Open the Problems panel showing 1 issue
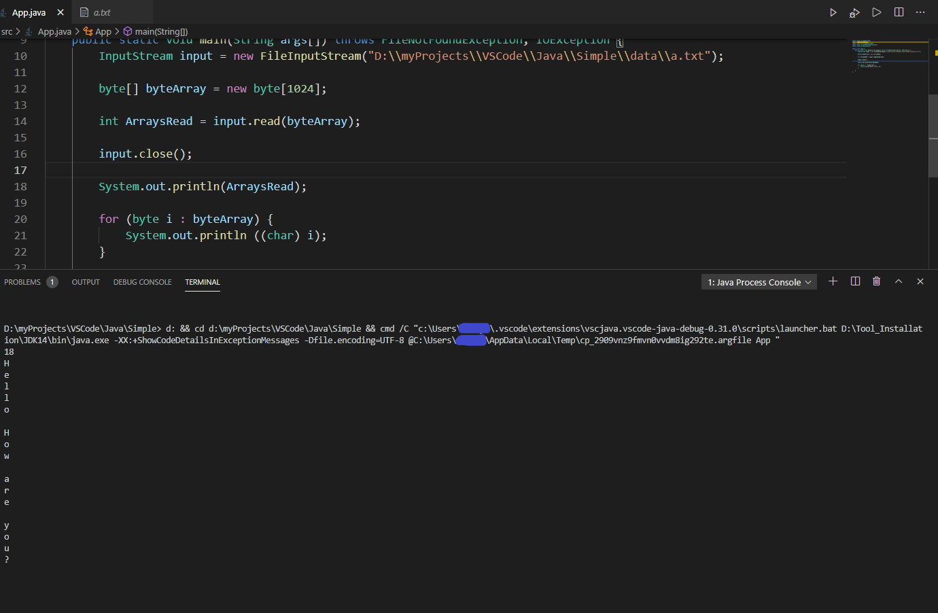The height and width of the screenshot is (613, 938). click(x=24, y=282)
